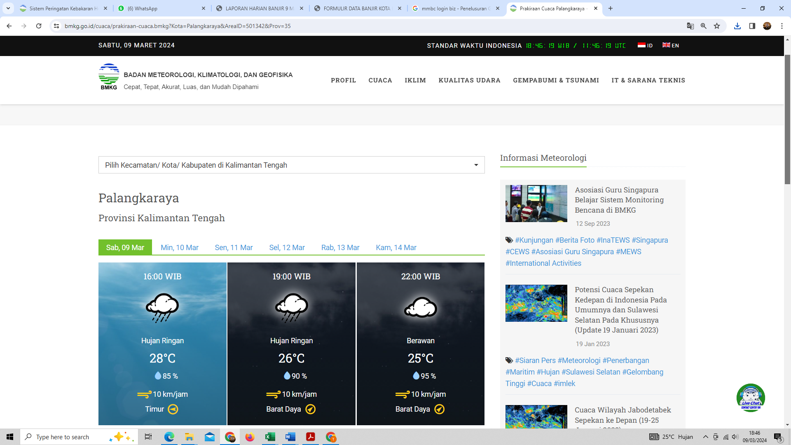791x445 pixels.
Task: Click the #Meteorologi hashtag link
Action: tap(579, 361)
